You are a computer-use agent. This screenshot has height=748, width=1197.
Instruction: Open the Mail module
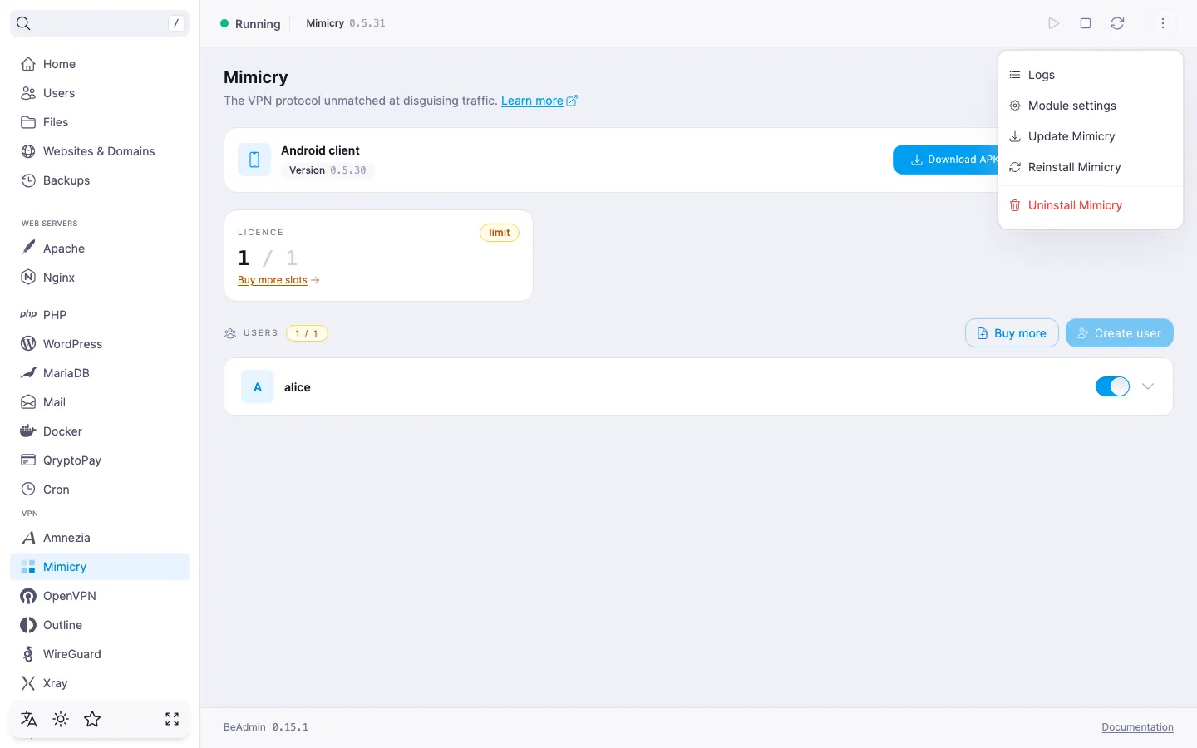100,402
